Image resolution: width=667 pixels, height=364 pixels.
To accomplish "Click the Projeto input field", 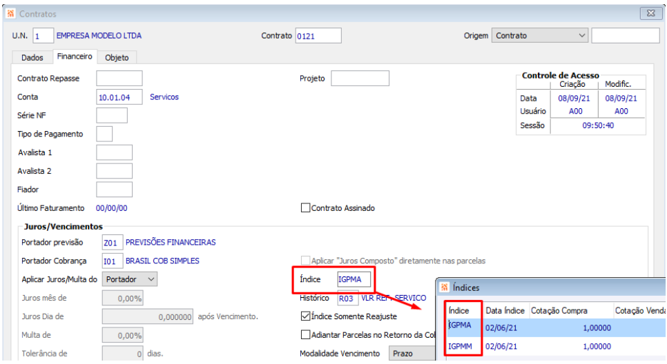I will [360, 78].
